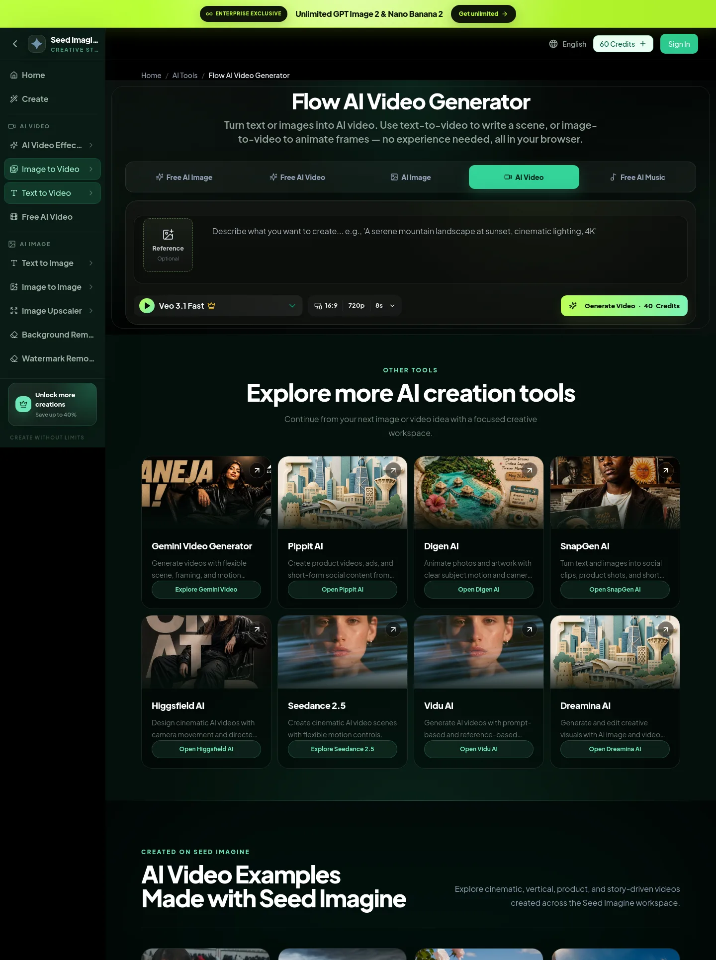
Task: Click the Explore Seedance 2.5 button
Action: pyautogui.click(x=343, y=749)
